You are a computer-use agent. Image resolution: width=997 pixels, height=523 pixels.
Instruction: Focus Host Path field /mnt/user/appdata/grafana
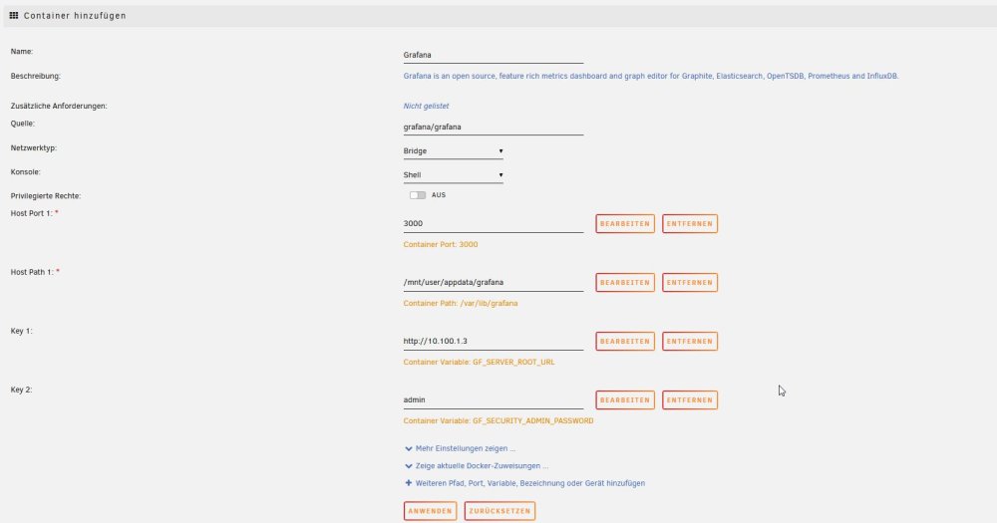coord(493,282)
